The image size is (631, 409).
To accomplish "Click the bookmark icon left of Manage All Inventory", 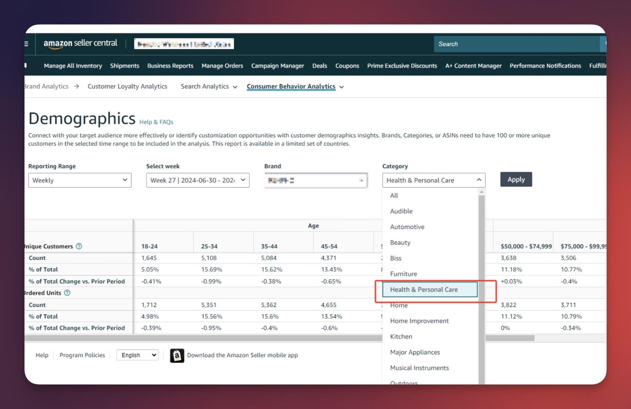I will (x=26, y=65).
